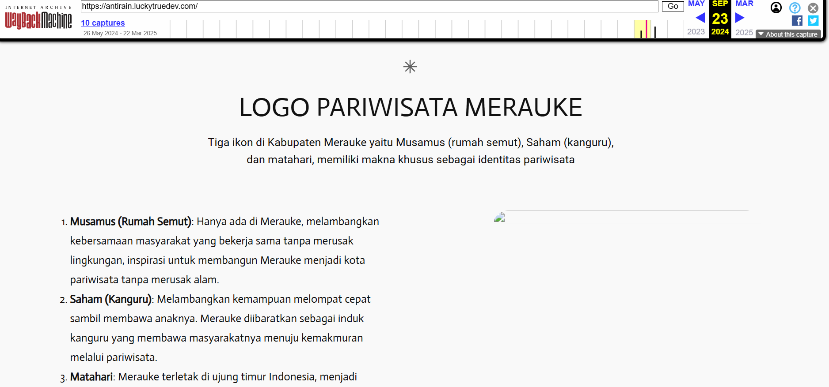Select year 2025 in timeline
This screenshot has height=387, width=829.
744,32
